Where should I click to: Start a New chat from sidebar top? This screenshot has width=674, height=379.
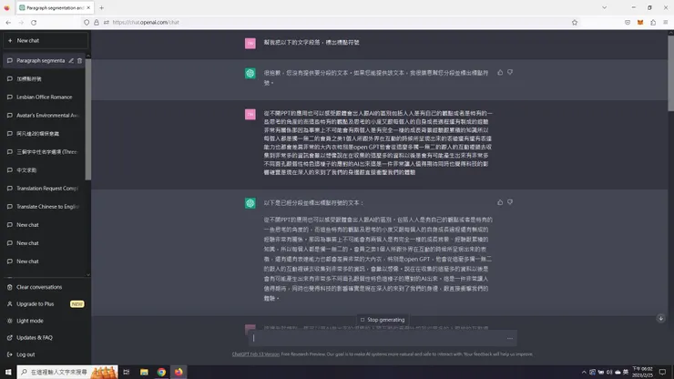[46, 40]
